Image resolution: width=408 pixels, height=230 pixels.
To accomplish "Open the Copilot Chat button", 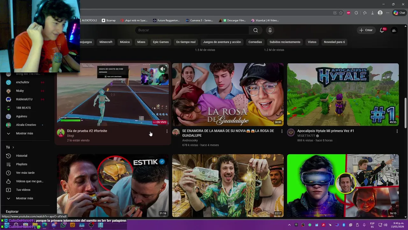I will [x=399, y=13].
